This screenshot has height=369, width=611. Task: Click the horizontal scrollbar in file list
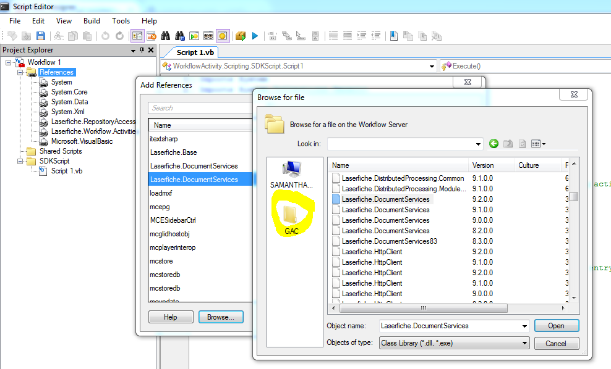[424, 308]
